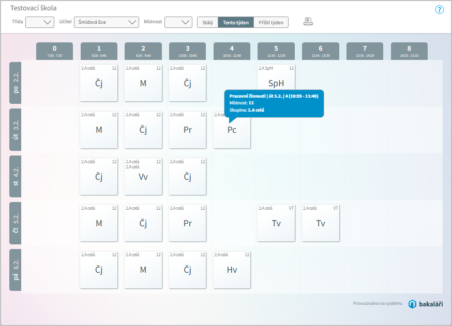Switch to Příští týden view

pos(271,22)
